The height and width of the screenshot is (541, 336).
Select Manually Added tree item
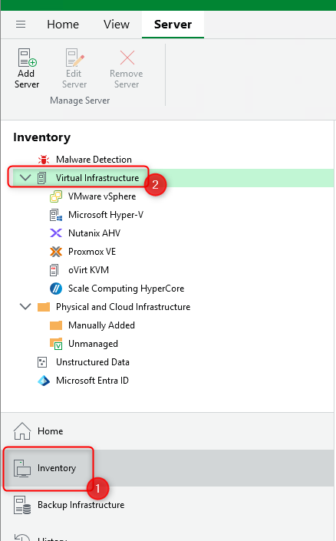(x=101, y=325)
